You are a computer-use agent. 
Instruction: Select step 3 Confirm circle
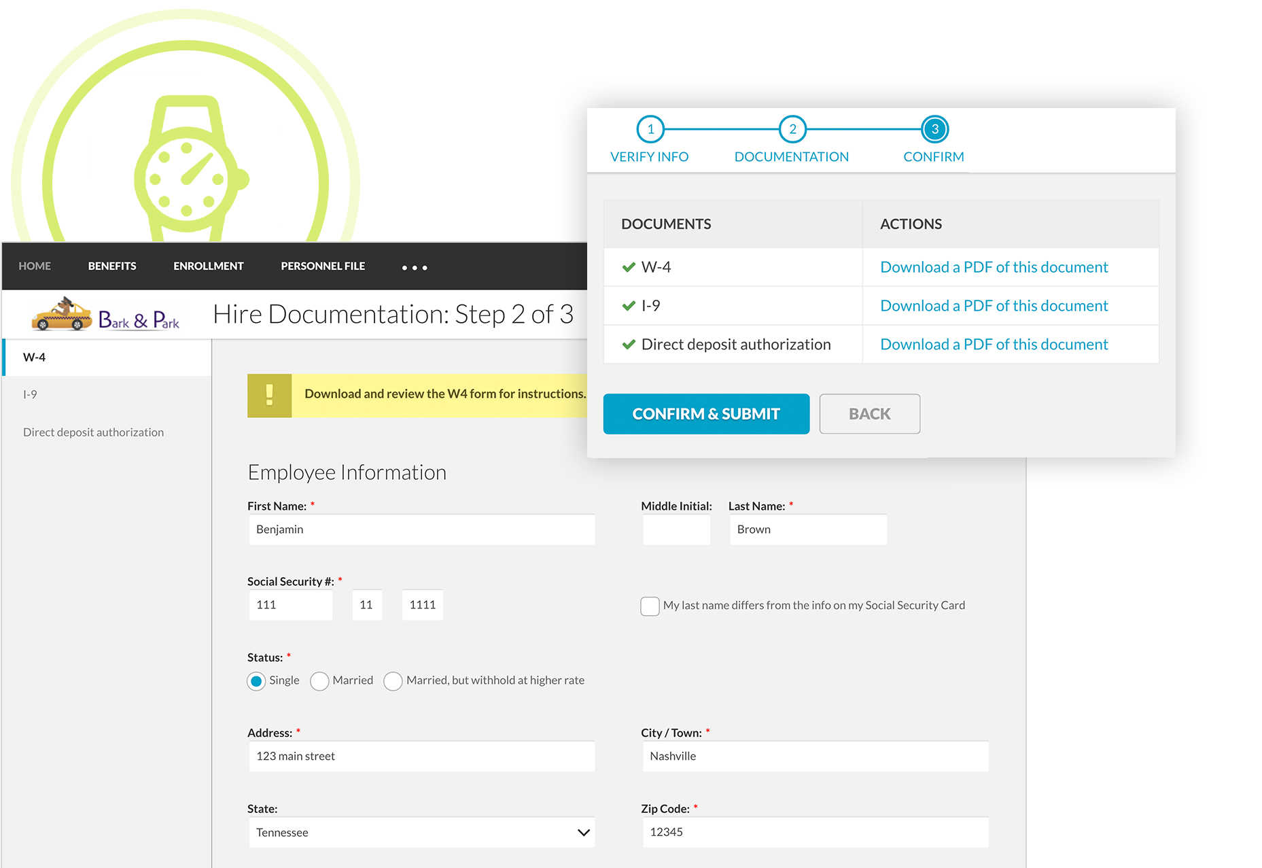click(934, 129)
